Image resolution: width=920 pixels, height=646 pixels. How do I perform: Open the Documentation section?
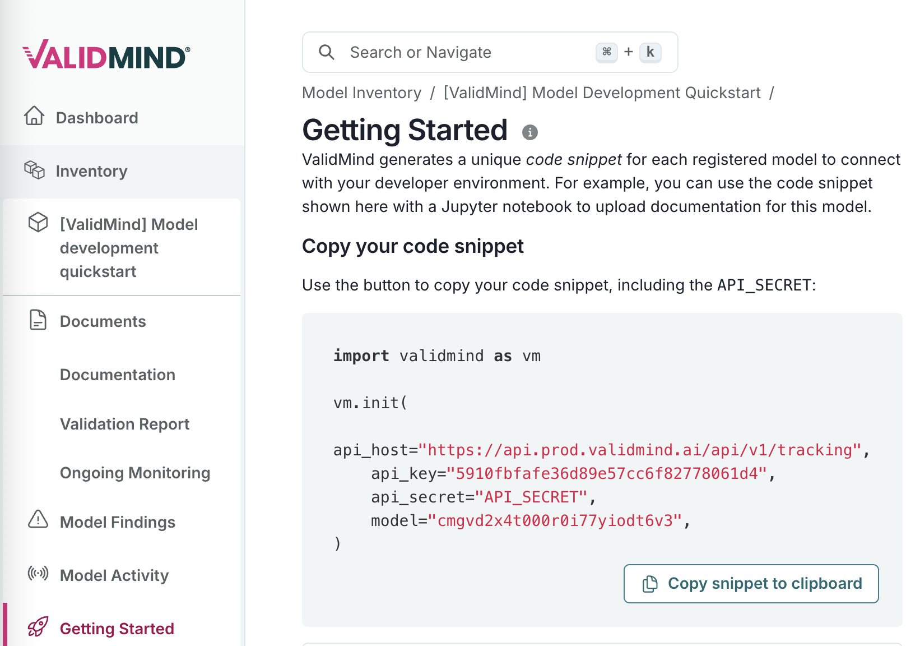coord(117,375)
